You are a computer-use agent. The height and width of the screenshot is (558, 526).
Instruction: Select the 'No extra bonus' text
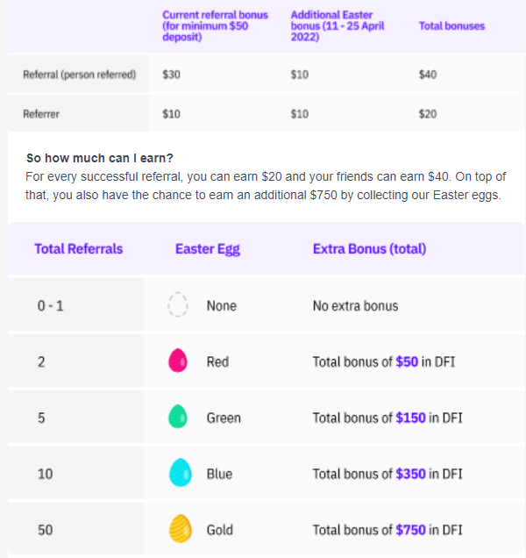pos(355,306)
